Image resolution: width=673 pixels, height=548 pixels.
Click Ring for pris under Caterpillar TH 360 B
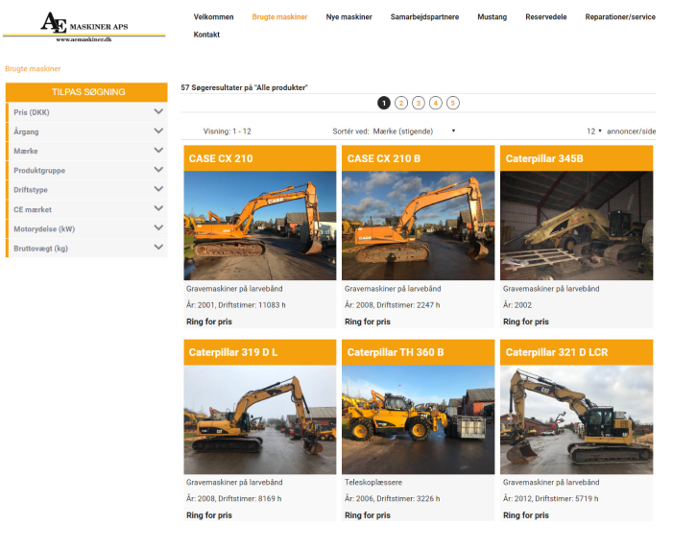pyautogui.click(x=368, y=515)
